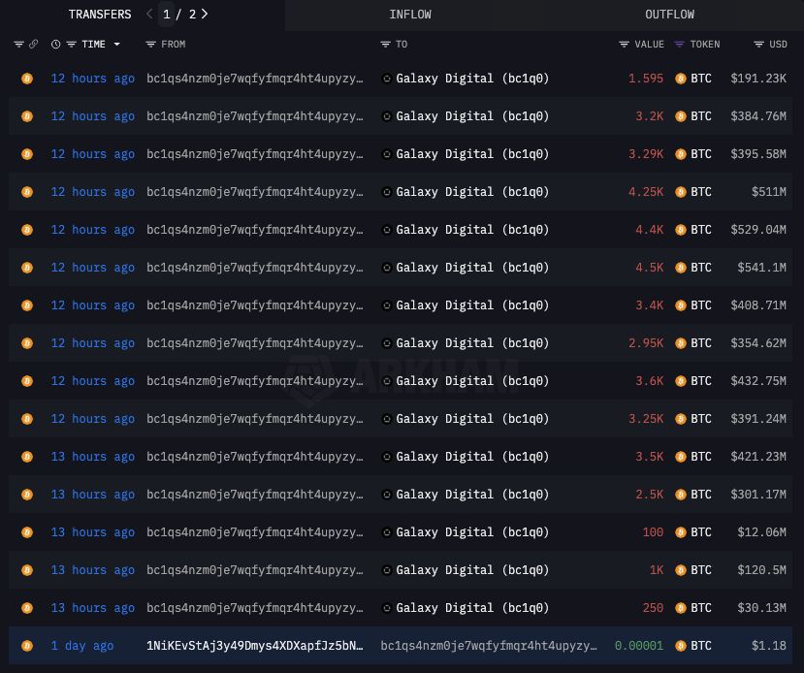Click Bitcoin icon on the $191.23K row

pyautogui.click(x=27, y=79)
